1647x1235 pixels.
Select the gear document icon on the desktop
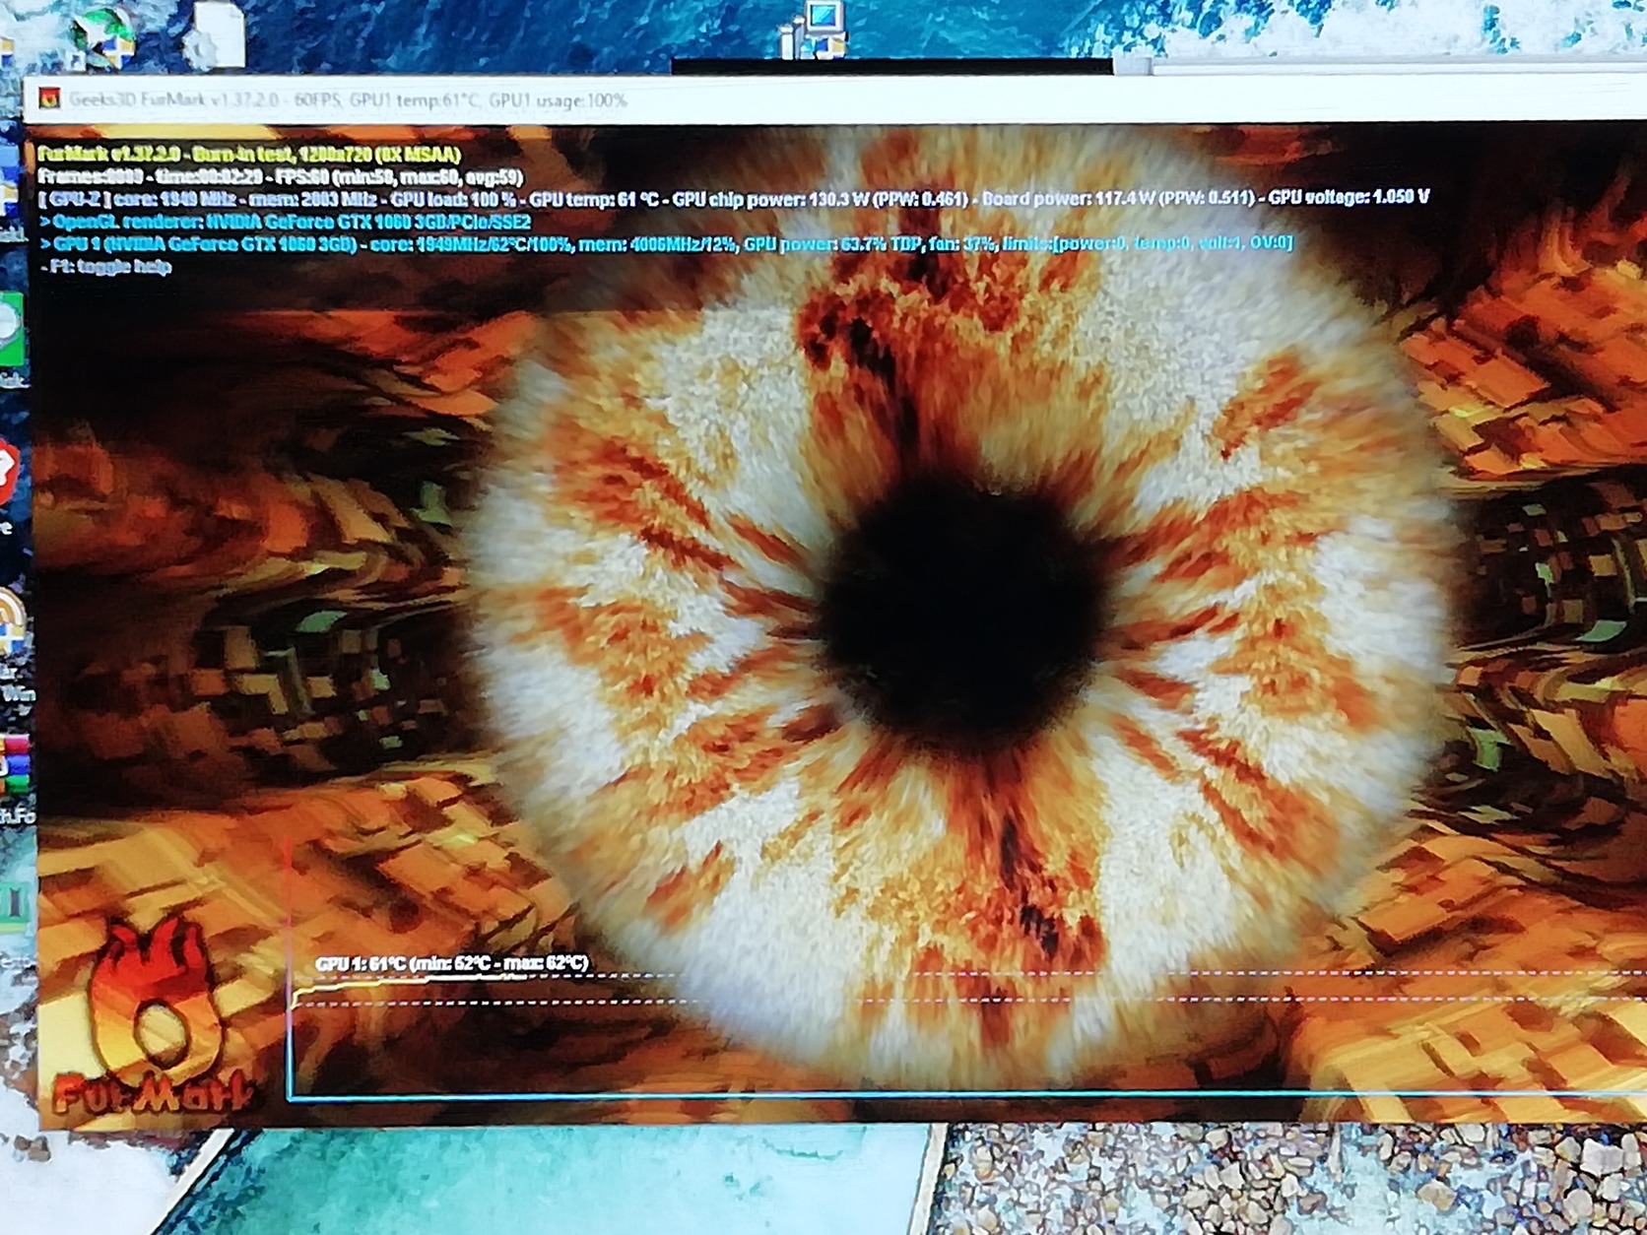pos(217,34)
